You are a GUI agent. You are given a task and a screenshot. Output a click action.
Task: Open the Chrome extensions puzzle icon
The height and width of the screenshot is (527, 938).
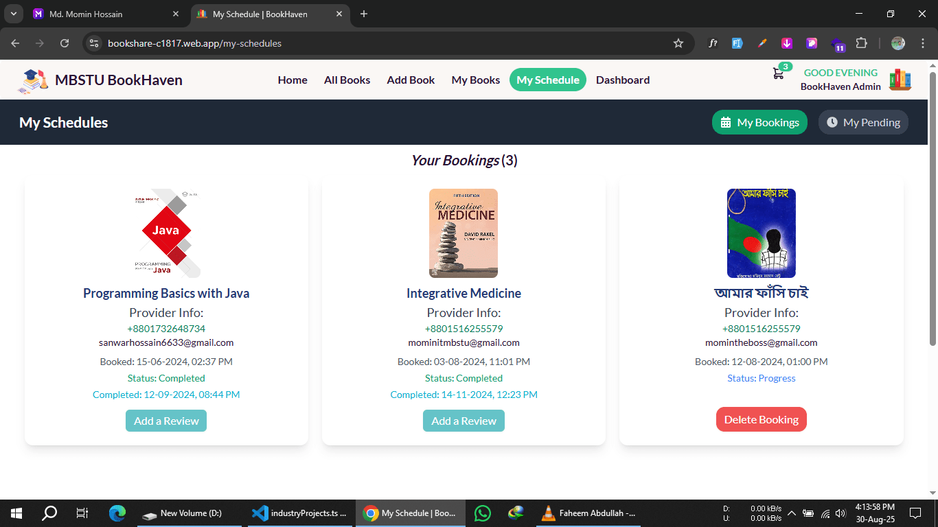click(861, 43)
